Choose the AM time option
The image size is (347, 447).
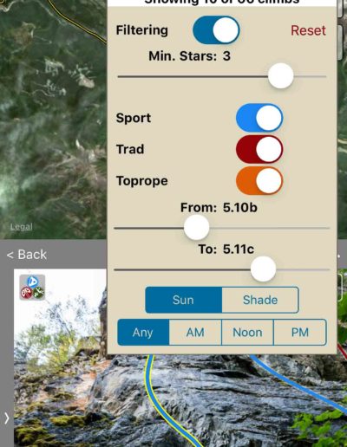pyautogui.click(x=195, y=332)
